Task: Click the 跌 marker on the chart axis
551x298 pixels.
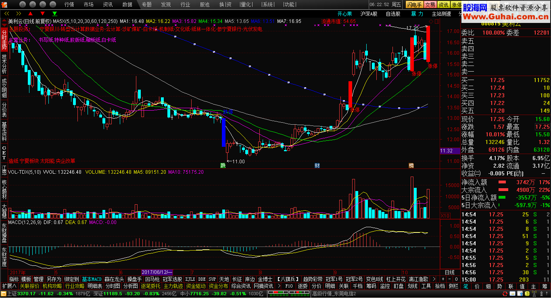Action: 222,165
